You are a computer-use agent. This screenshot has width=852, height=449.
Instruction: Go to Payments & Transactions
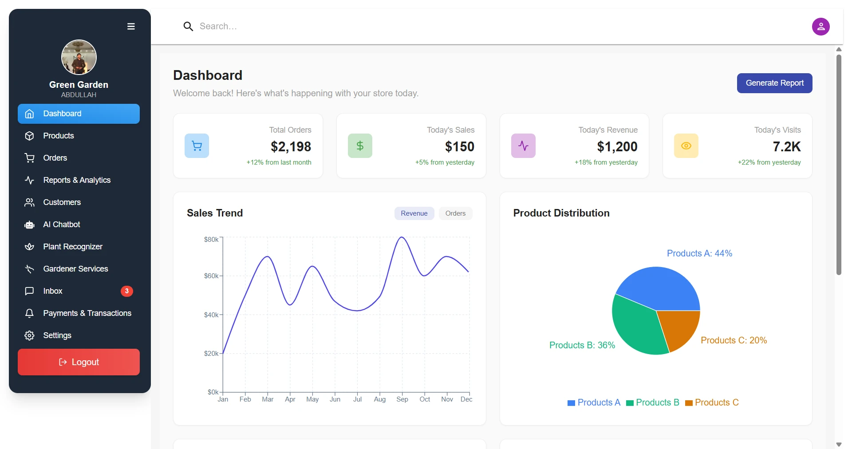87,313
